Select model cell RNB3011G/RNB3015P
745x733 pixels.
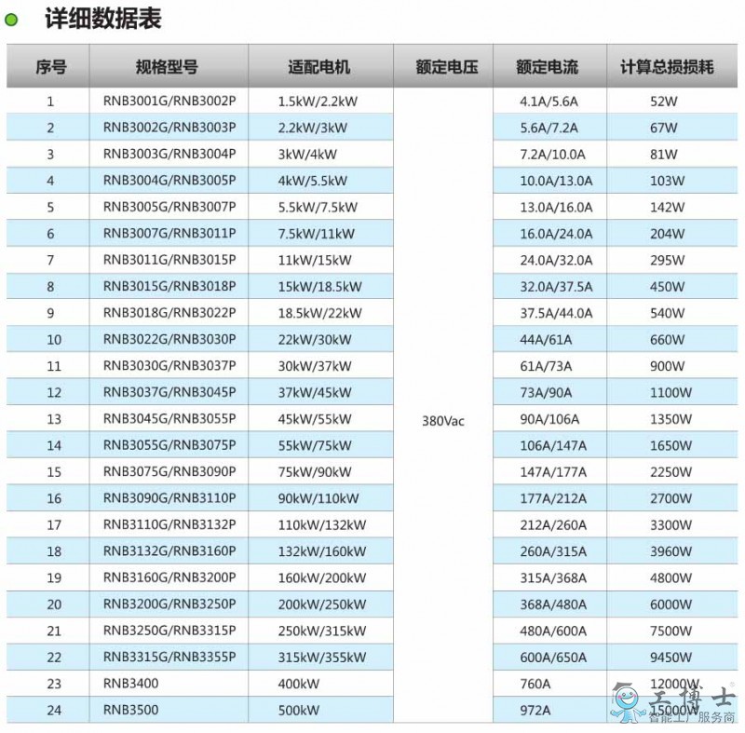169,260
